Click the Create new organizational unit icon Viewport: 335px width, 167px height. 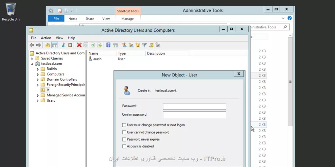(138, 45)
